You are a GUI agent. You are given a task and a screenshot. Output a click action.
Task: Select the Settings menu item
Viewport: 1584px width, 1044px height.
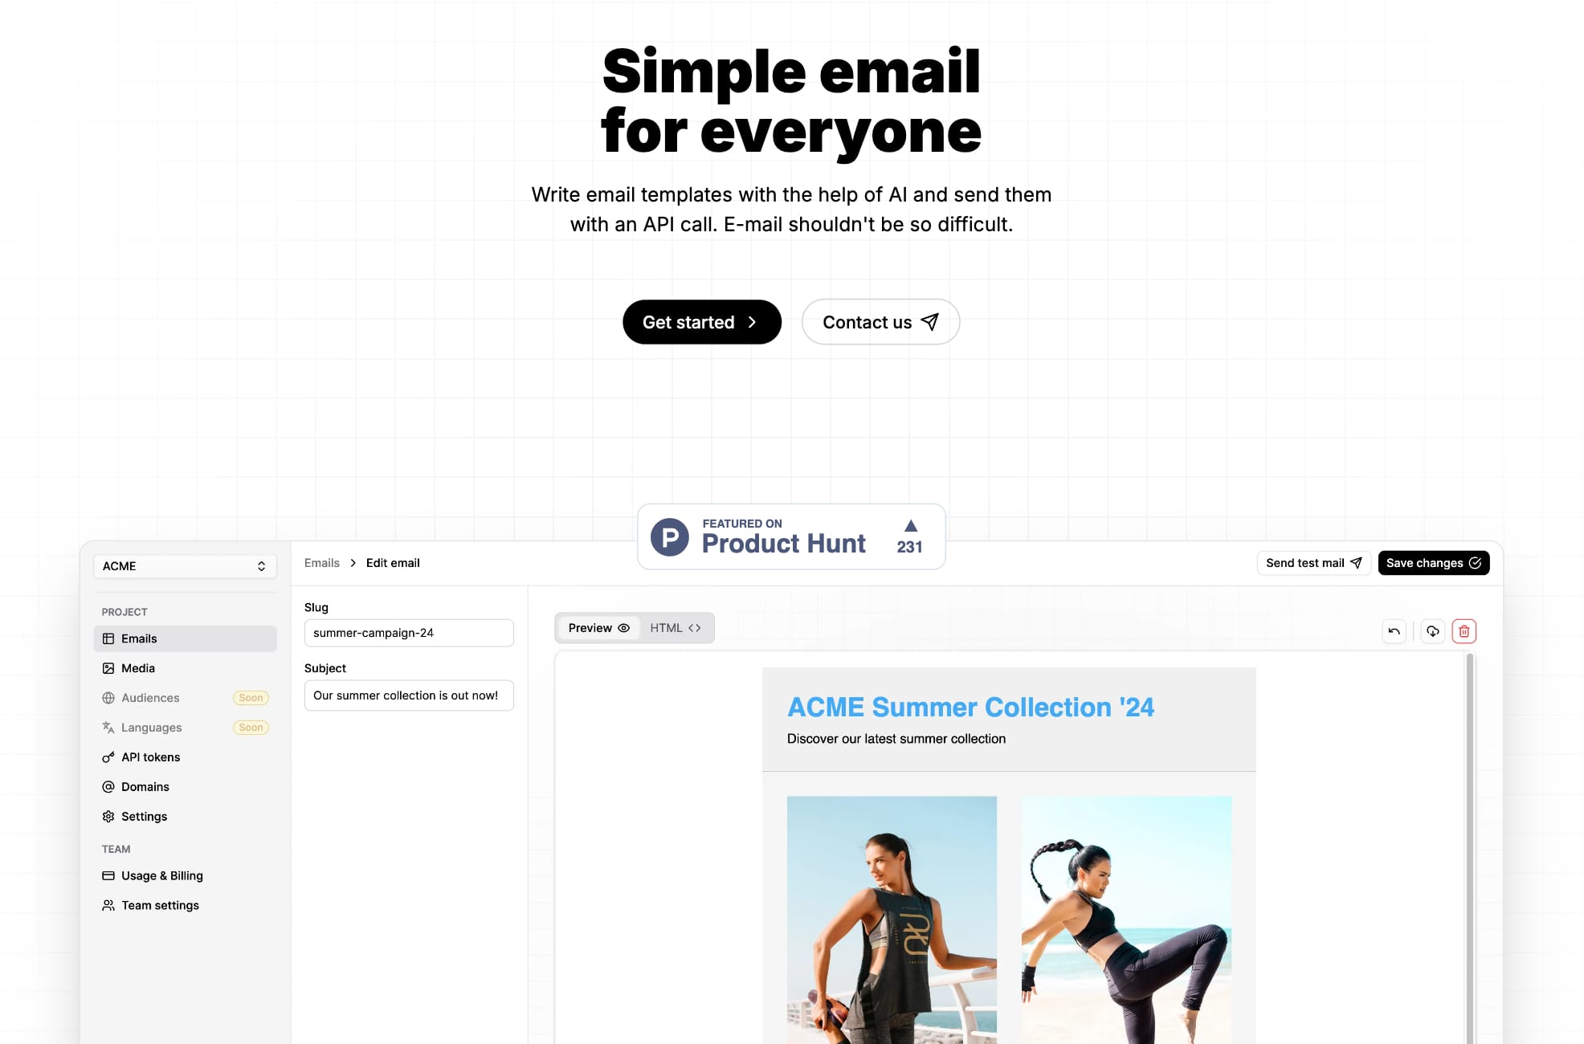[x=143, y=816]
